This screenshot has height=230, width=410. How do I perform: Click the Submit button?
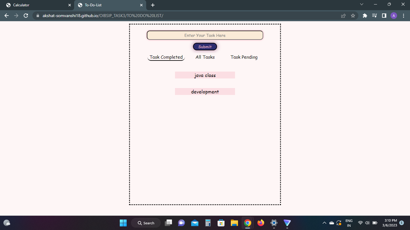pyautogui.click(x=205, y=47)
